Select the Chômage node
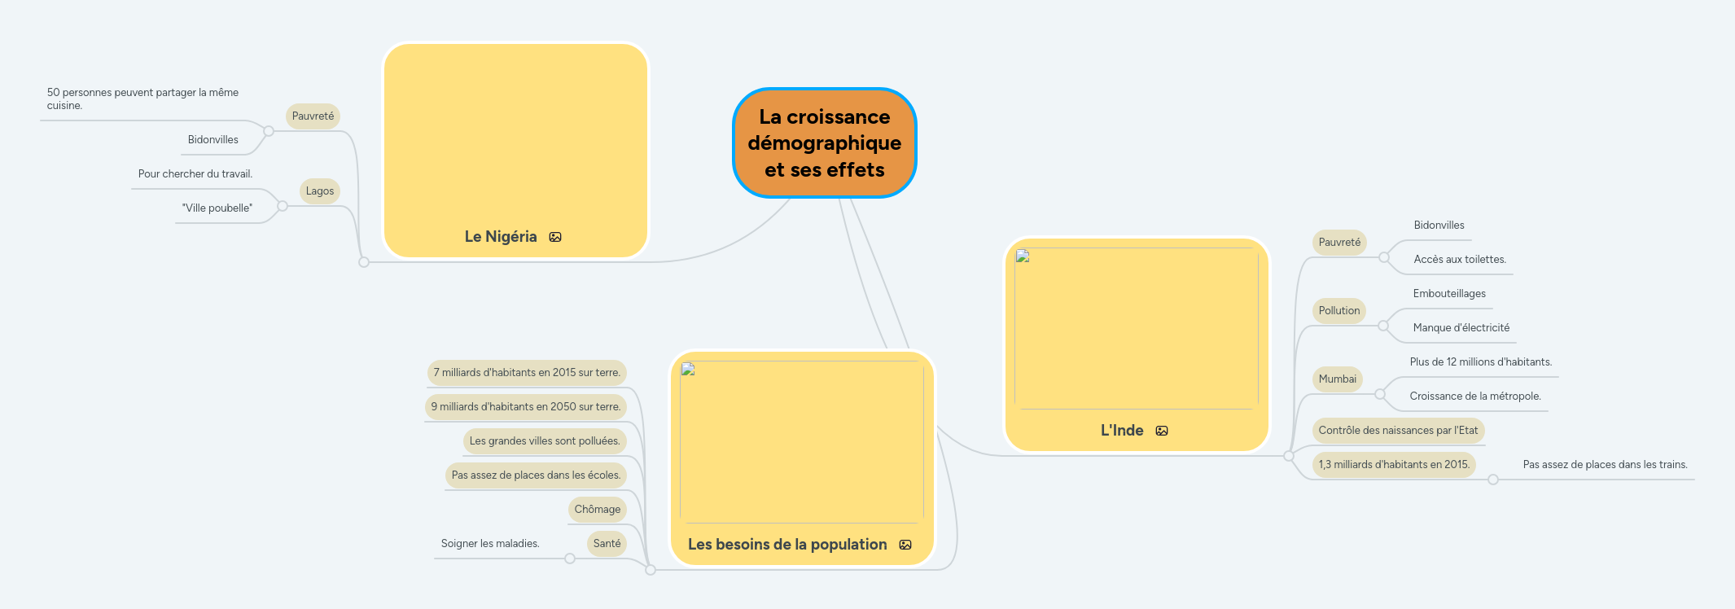Viewport: 1735px width, 609px height. [x=598, y=510]
